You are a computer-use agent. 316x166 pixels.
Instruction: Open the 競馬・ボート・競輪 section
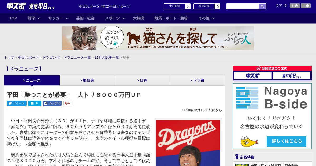pos(171,18)
